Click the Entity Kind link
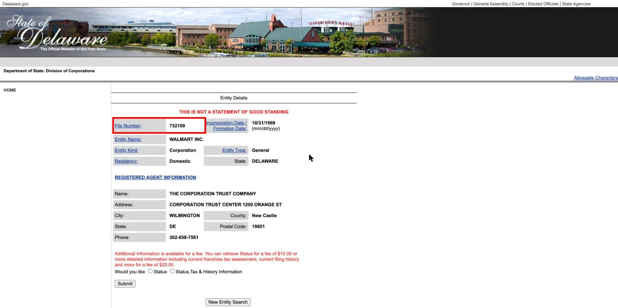The width and height of the screenshot is (618, 308). click(127, 150)
